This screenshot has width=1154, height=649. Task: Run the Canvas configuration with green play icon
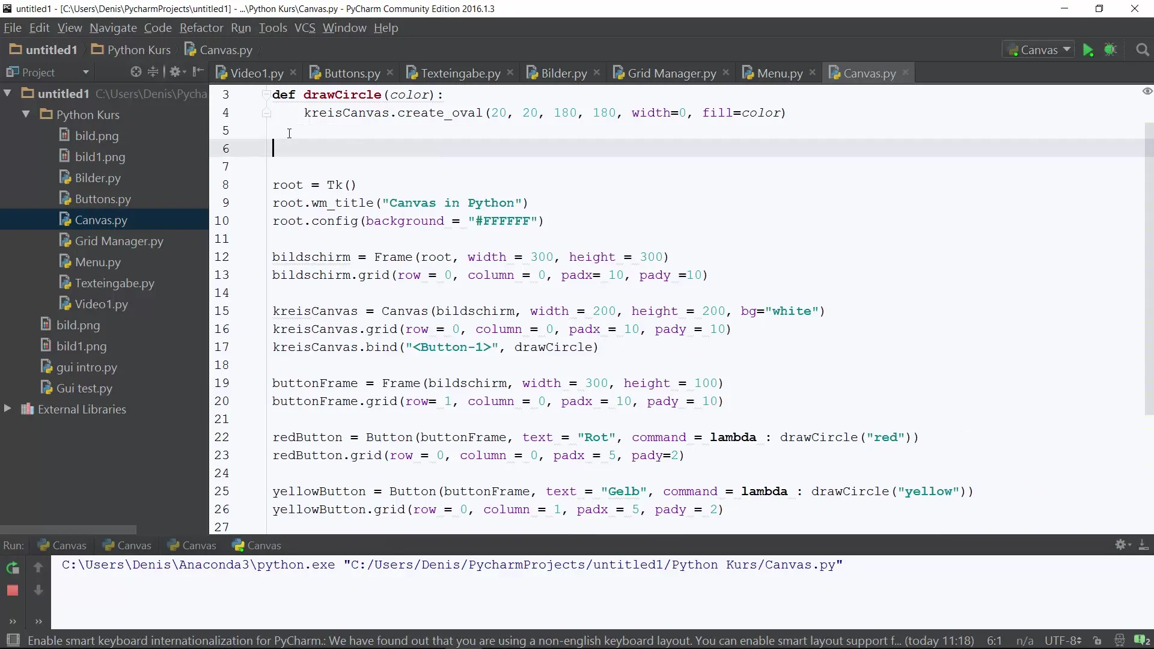point(1088,50)
